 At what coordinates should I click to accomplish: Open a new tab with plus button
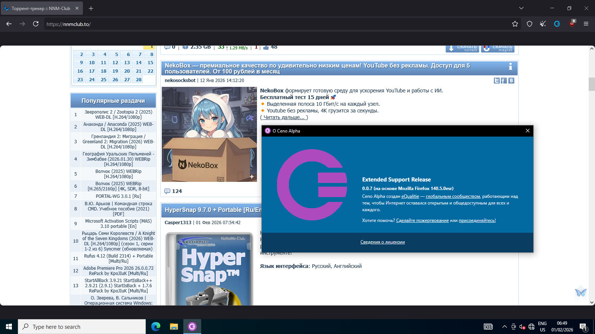91,8
